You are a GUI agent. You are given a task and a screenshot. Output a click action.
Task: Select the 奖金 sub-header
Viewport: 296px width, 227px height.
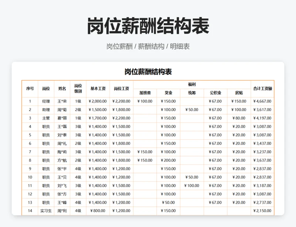pyautogui.click(x=168, y=93)
